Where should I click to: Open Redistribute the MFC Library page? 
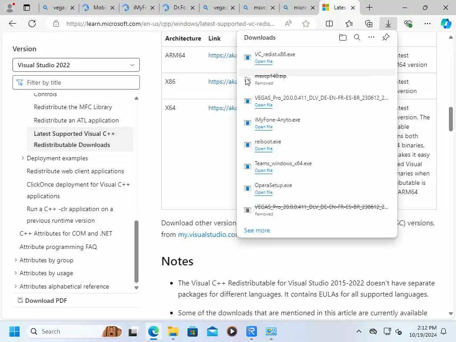tap(73, 107)
